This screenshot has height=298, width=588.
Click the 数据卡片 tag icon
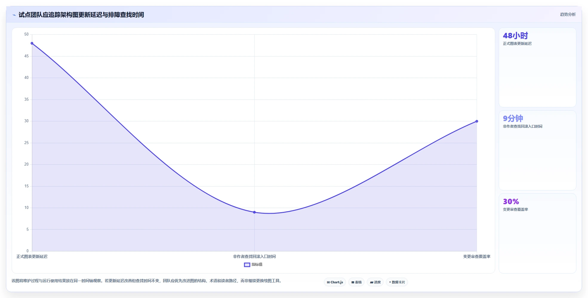[390, 282]
